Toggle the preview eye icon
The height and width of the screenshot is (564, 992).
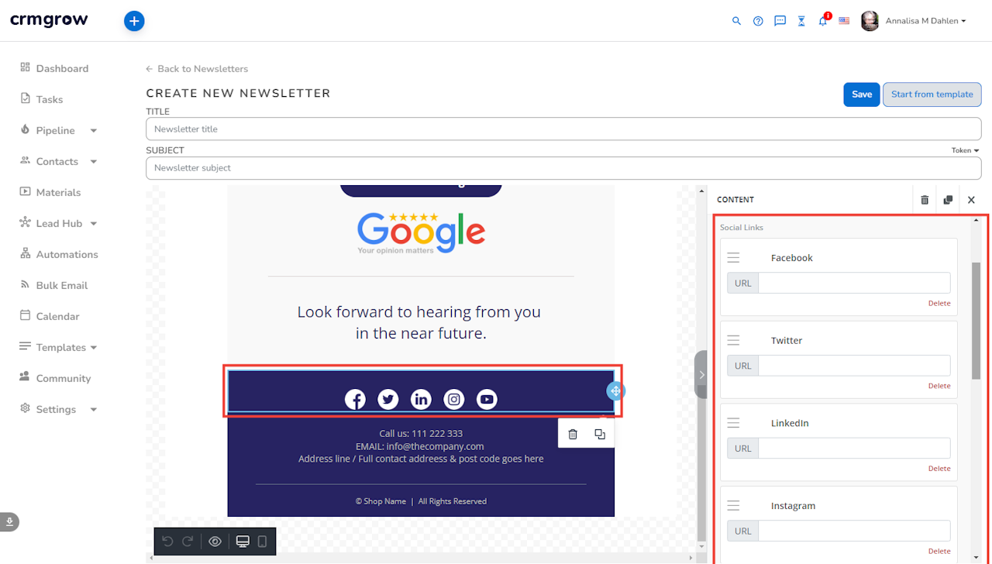click(215, 542)
